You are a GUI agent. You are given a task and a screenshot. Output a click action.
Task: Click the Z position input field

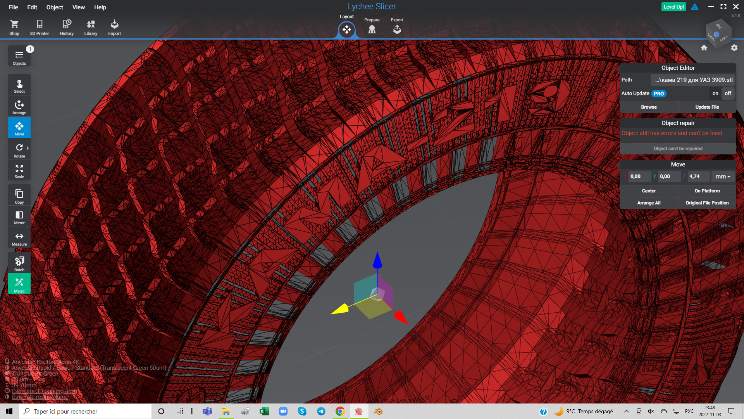699,177
